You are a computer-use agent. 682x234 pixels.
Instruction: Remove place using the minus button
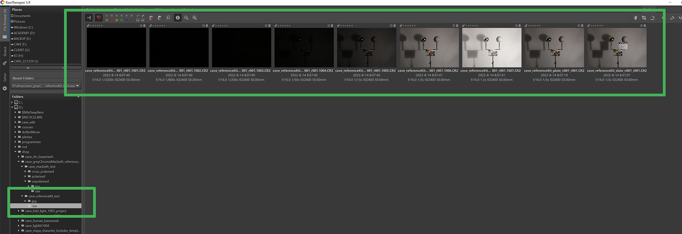pyautogui.click(x=63, y=68)
